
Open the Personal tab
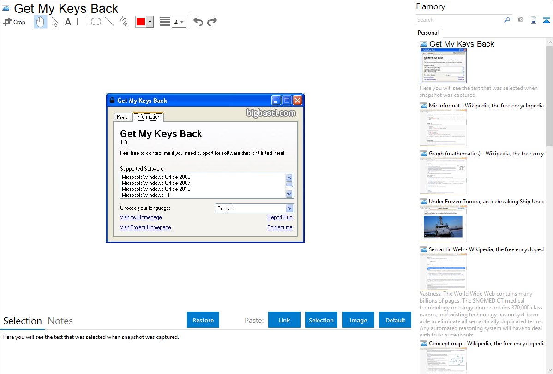(x=428, y=33)
